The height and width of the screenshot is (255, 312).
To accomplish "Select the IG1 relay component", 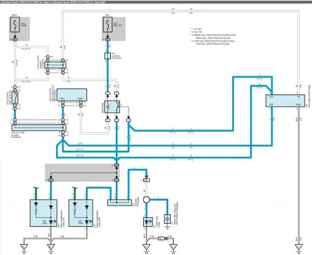I will click(112, 107).
